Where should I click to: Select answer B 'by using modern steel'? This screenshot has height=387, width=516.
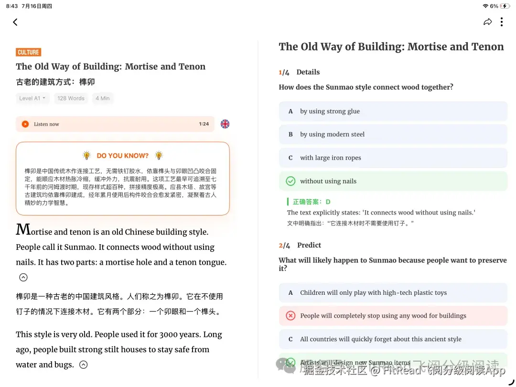[x=393, y=134]
